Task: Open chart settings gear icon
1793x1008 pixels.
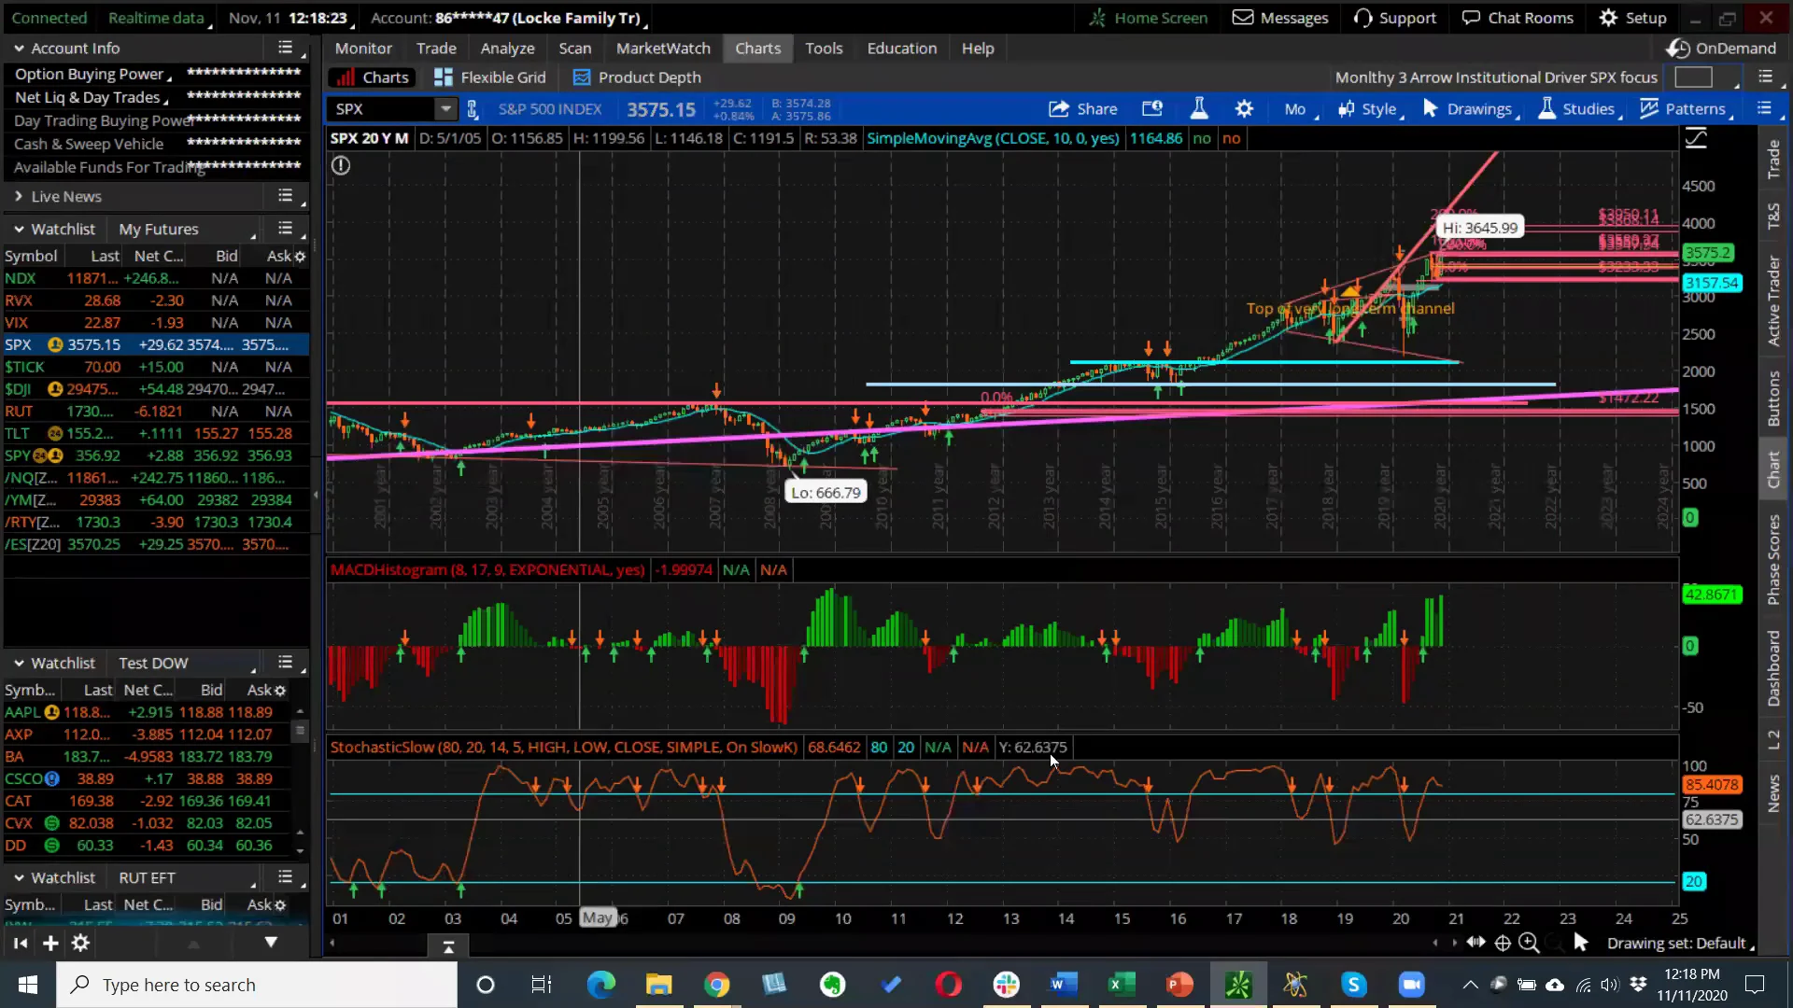Action: [1244, 109]
